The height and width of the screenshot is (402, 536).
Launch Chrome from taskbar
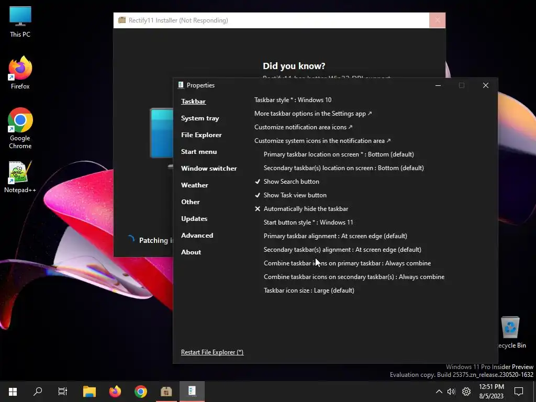140,392
